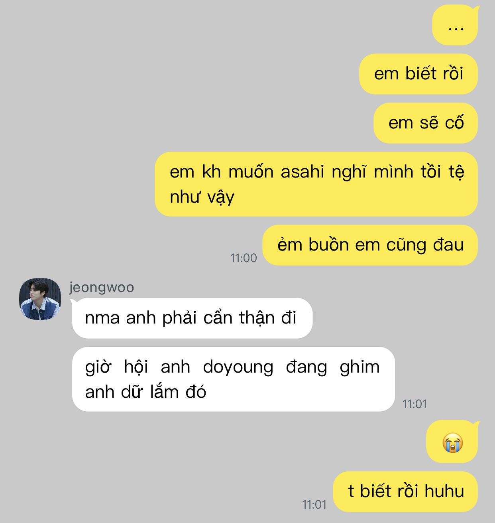Select the crying emoji message bubble
Viewport: 495px width, 523px height.
point(452,442)
